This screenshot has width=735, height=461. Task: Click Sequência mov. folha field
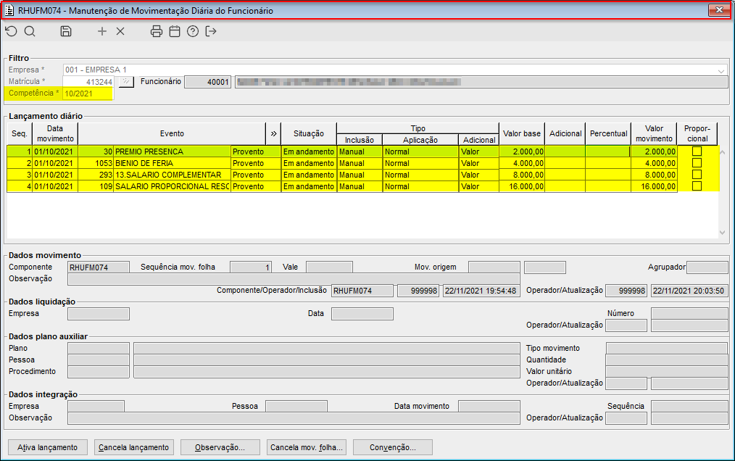[x=251, y=267]
